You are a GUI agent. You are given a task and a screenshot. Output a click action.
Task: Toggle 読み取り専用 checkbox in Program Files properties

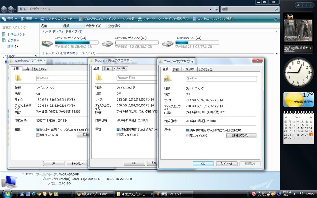(118, 130)
